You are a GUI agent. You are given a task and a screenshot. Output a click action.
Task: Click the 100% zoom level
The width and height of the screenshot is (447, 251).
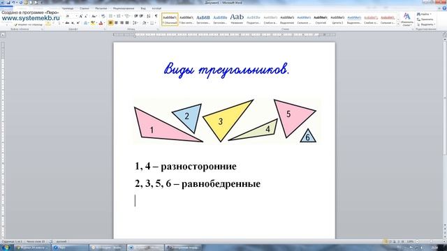[410, 241]
